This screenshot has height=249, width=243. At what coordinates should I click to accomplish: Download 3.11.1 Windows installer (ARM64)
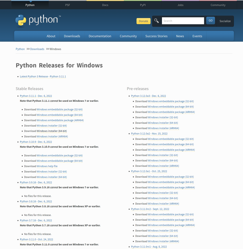[x=52, y=136]
